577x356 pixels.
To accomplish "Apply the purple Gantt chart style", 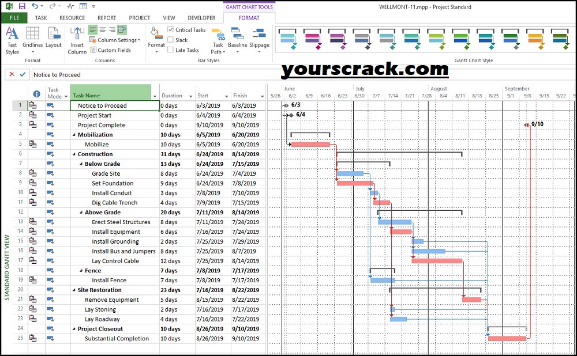I will [338, 39].
